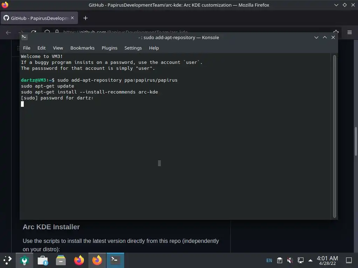Launch the pinned Firefox Nightly taskbar icon
The height and width of the screenshot is (268, 358).
pos(79,260)
